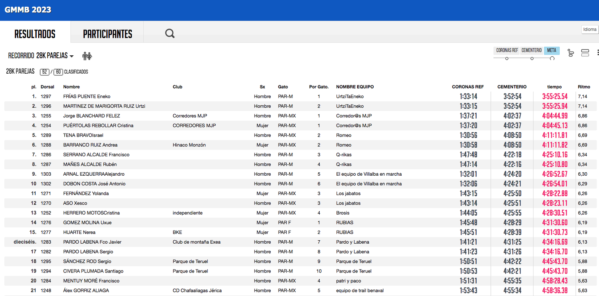Viewport: 599px width, 296px height.
Task: Click the Cementerio point on checkpoint slider
Action: click(x=532, y=59)
